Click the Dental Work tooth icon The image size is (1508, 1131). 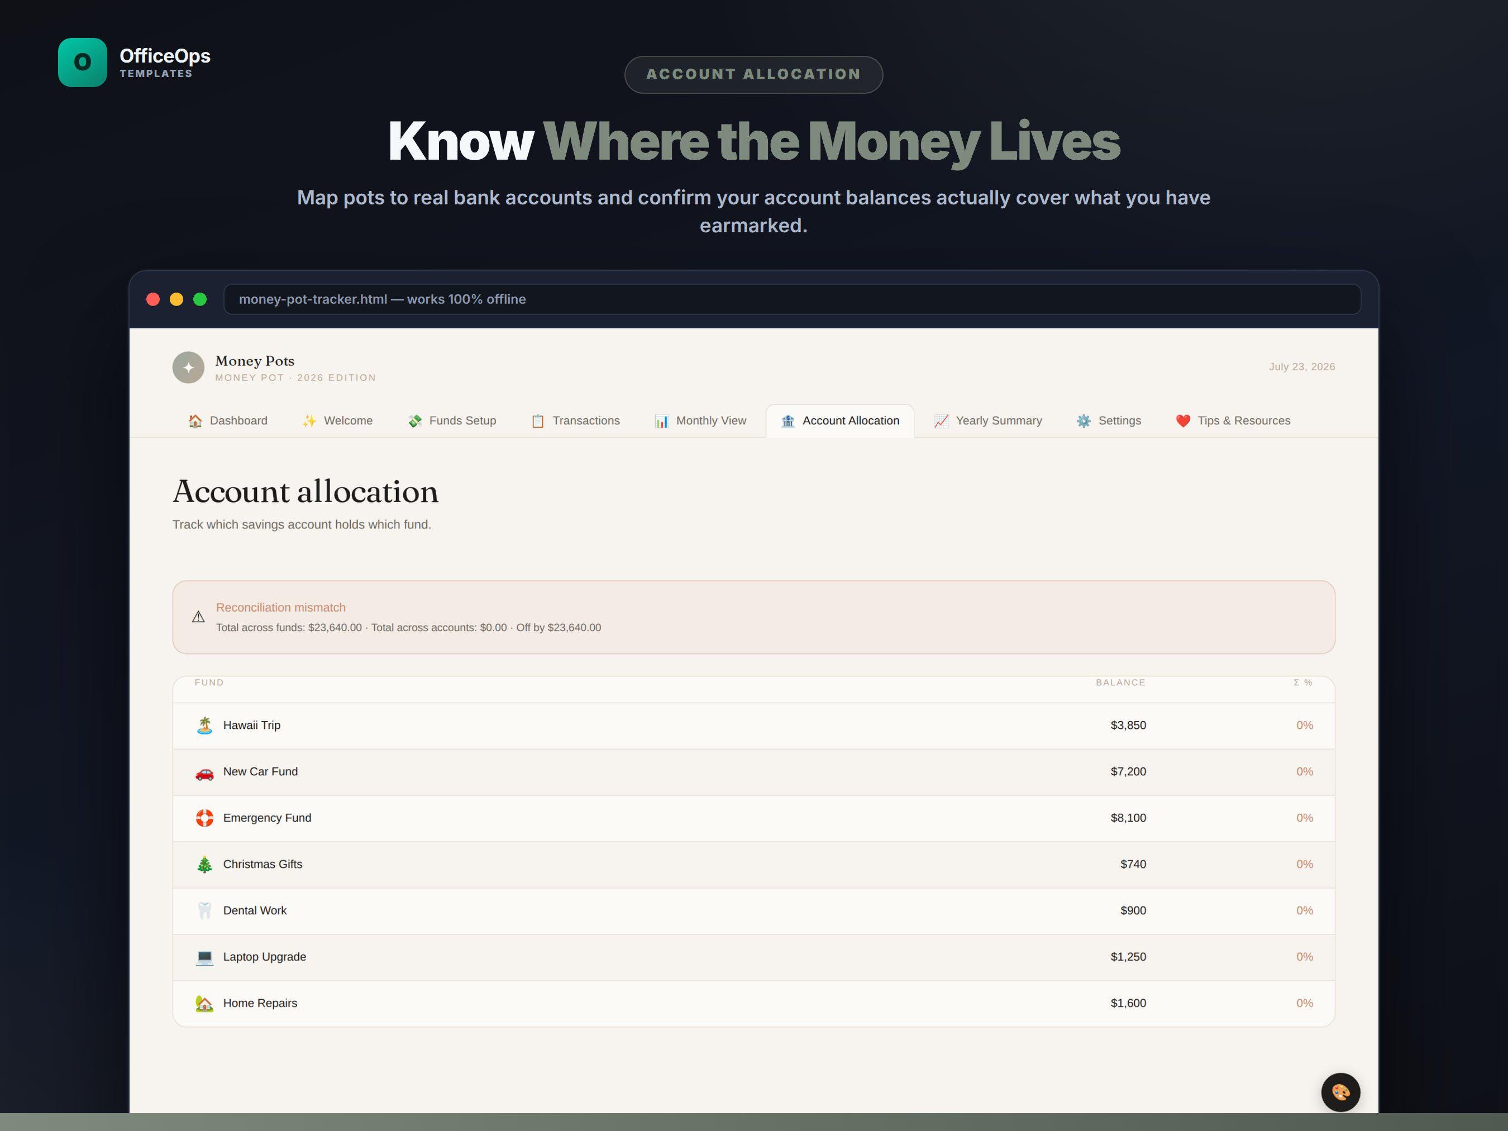pyautogui.click(x=204, y=911)
